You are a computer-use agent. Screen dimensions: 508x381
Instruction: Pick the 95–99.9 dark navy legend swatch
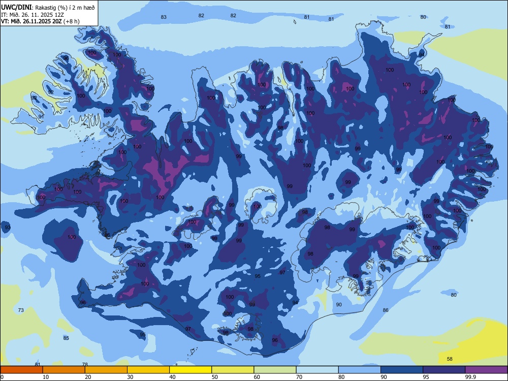[x=444, y=370]
